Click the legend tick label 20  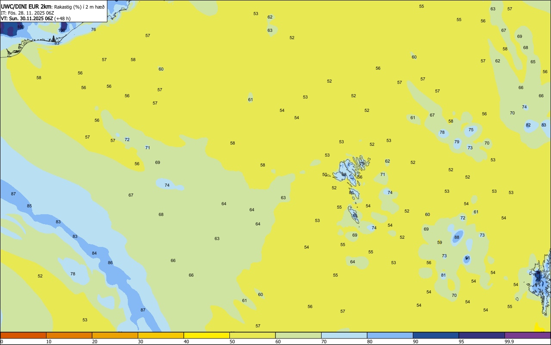pyautogui.click(x=95, y=342)
